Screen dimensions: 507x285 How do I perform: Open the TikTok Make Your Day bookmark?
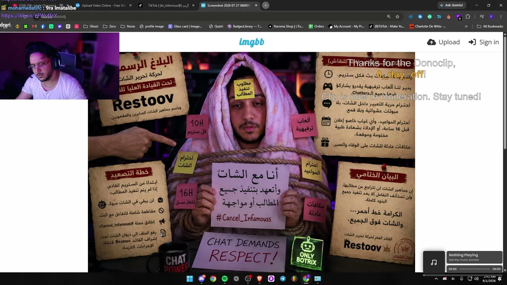[x=387, y=27]
